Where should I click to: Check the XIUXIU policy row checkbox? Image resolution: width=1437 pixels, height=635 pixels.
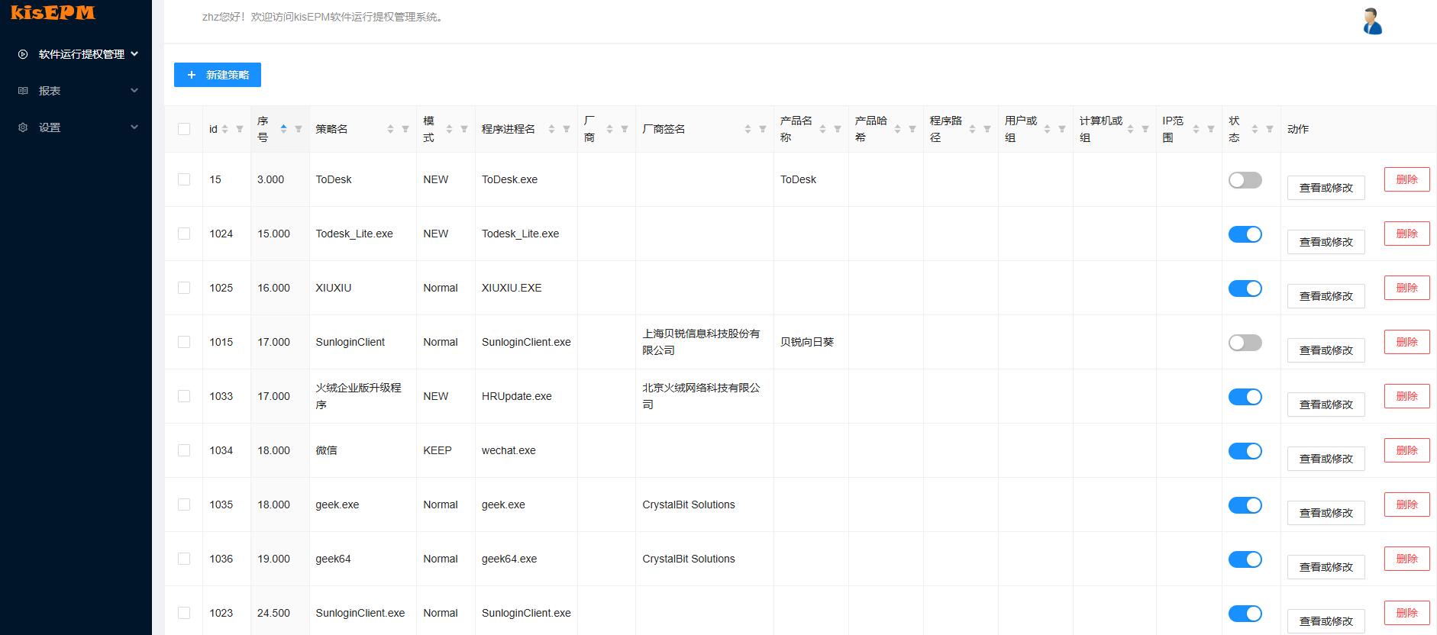(184, 288)
